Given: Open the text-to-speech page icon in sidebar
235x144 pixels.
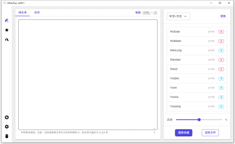Looking at the screenshot, I should click(x=7, y=21).
